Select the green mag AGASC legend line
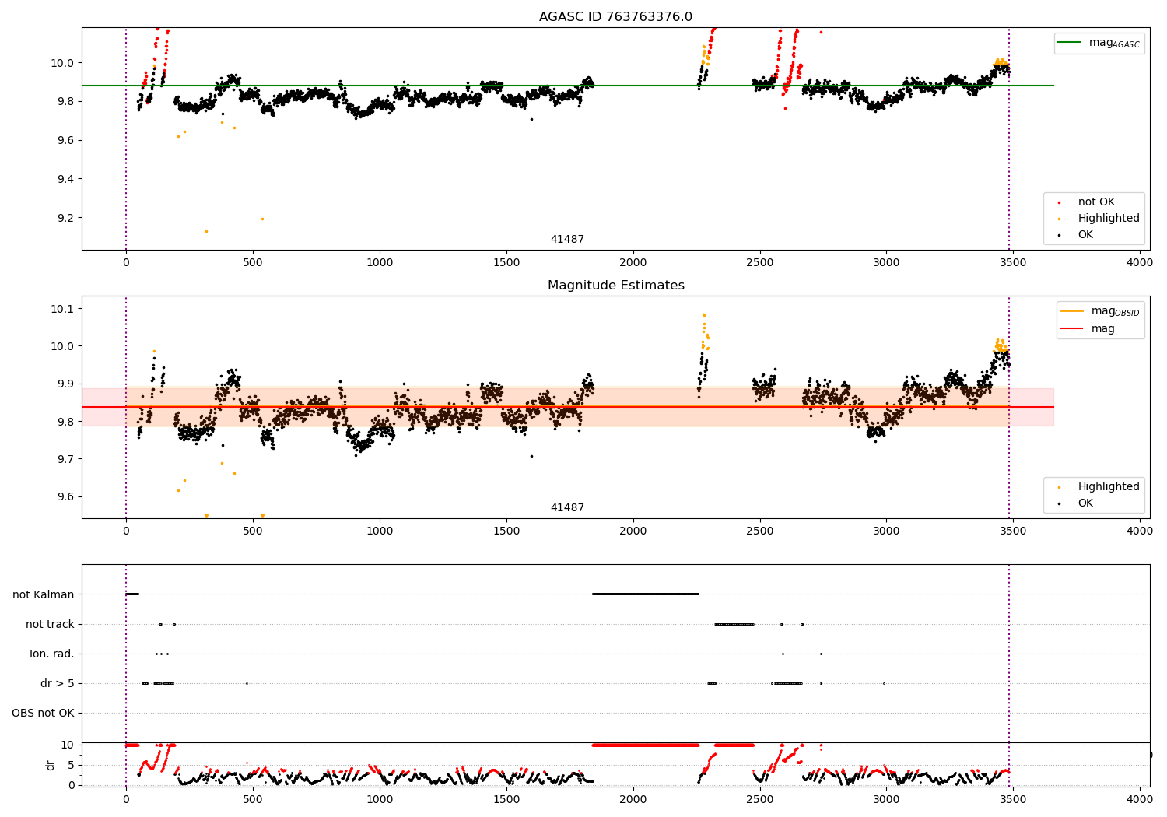 coord(1070,44)
